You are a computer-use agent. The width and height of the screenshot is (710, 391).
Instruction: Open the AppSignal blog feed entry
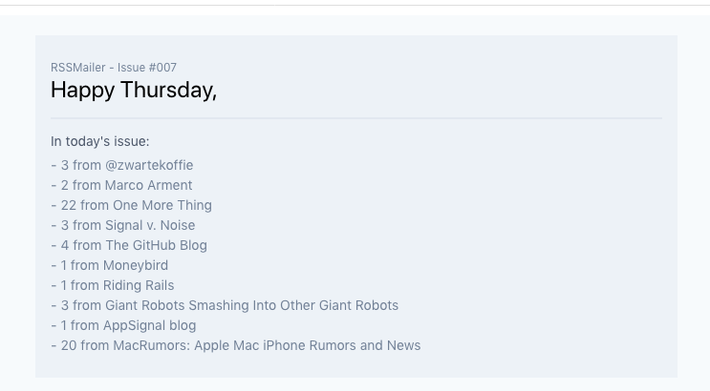pyautogui.click(x=149, y=325)
